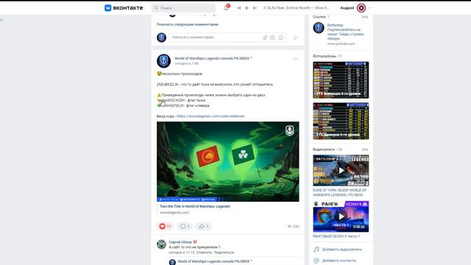Open the post timestamp link
The width and height of the screenshot is (471, 265).
click(186, 63)
